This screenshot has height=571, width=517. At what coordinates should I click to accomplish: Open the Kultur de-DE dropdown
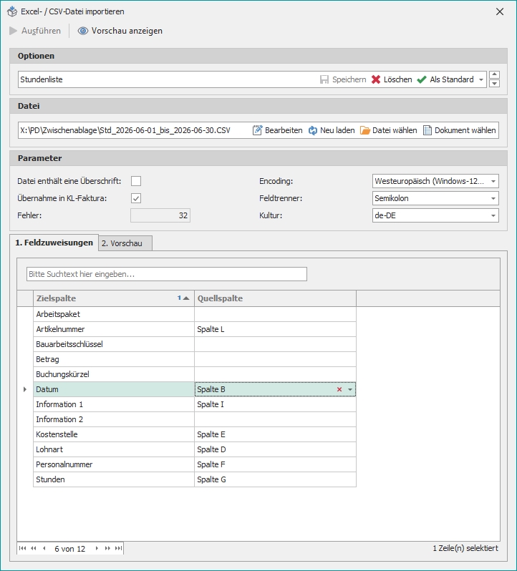tap(493, 215)
